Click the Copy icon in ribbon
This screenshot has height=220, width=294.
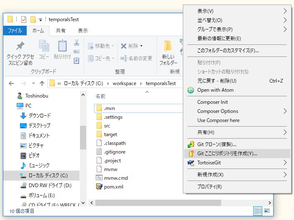click(44, 46)
